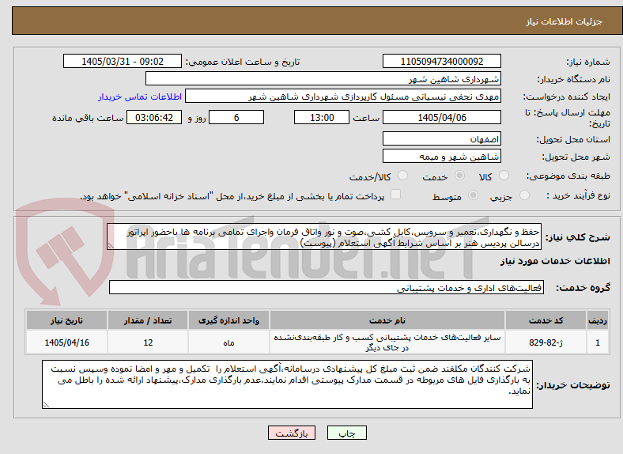Click the resize handle of buyer notes textarea

point(46,405)
